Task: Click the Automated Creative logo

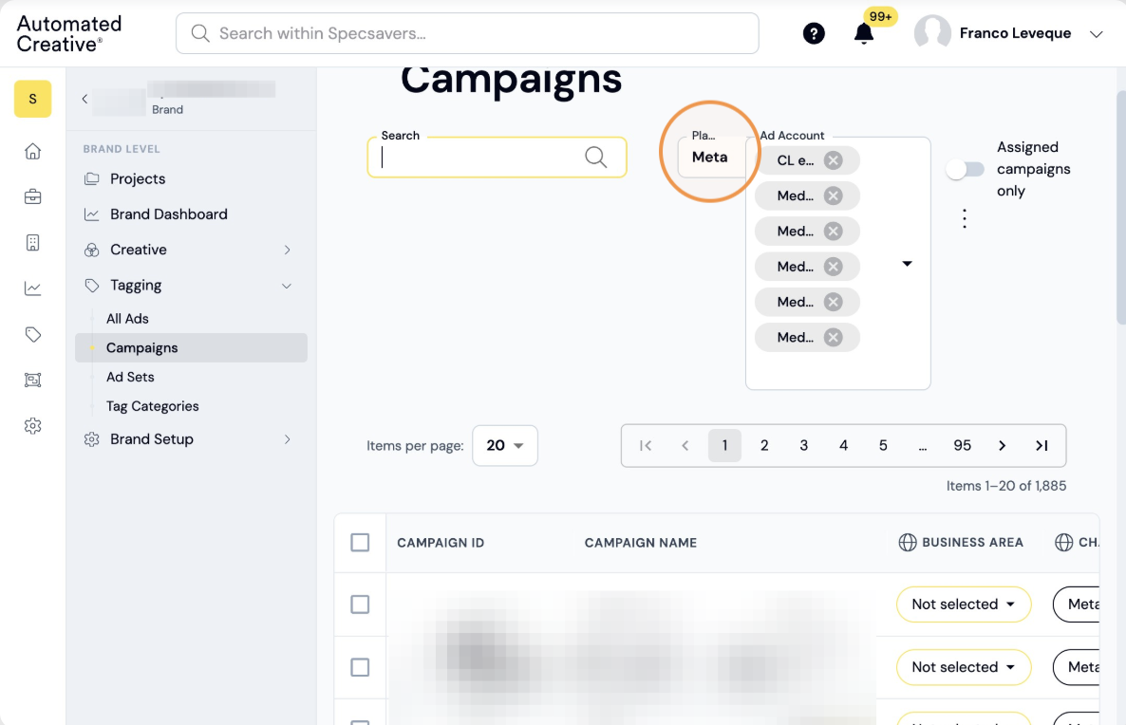Action: (x=69, y=34)
